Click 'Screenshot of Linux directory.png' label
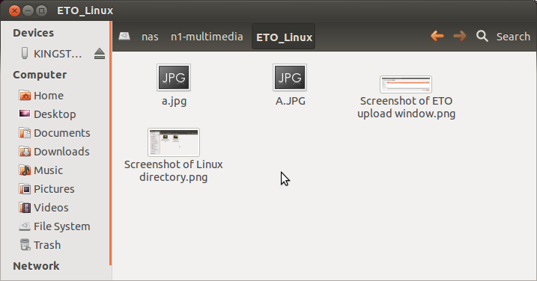The width and height of the screenshot is (537, 281). (x=174, y=170)
